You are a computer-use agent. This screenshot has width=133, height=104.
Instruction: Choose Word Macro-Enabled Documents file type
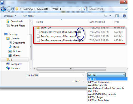click(106, 88)
